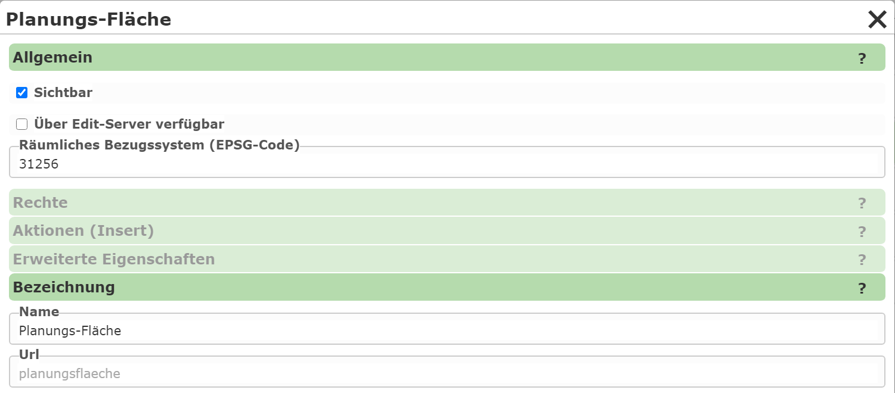Uncheck the Sichtbar checkbox
Image resolution: width=895 pixels, height=393 pixels.
[x=21, y=92]
